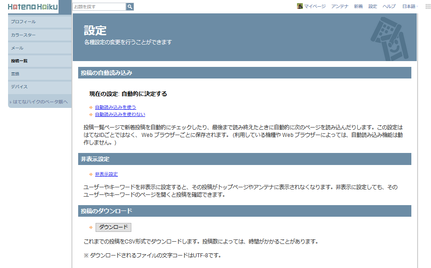Click the 非表示設定 section header
Screen dimensions: 431x268
(245, 159)
